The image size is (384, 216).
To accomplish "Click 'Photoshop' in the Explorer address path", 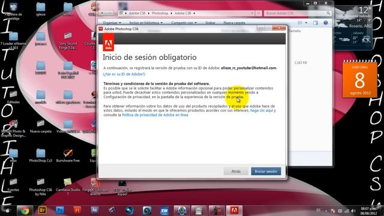I will click(160, 13).
